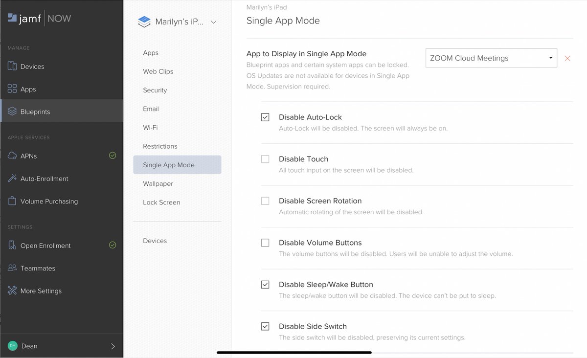Click the Open Enrollment device icon
Screen dimensions: 587x358
(x=12, y=246)
